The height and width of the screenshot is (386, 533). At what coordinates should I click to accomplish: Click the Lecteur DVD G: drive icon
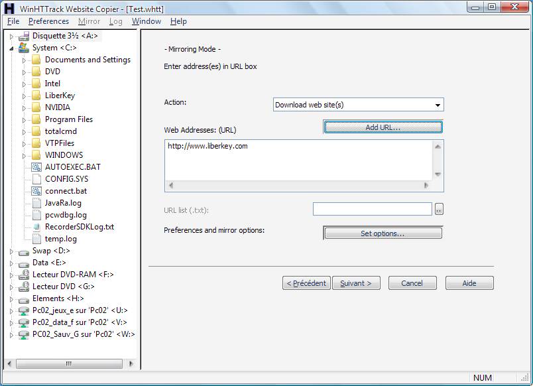click(x=23, y=287)
